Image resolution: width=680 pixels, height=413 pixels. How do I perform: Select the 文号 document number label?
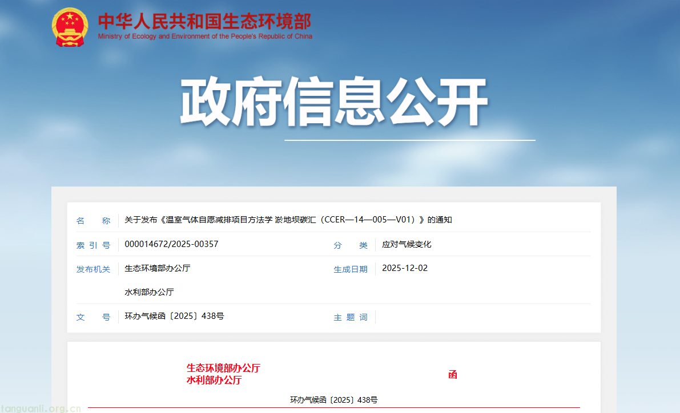[93, 317]
